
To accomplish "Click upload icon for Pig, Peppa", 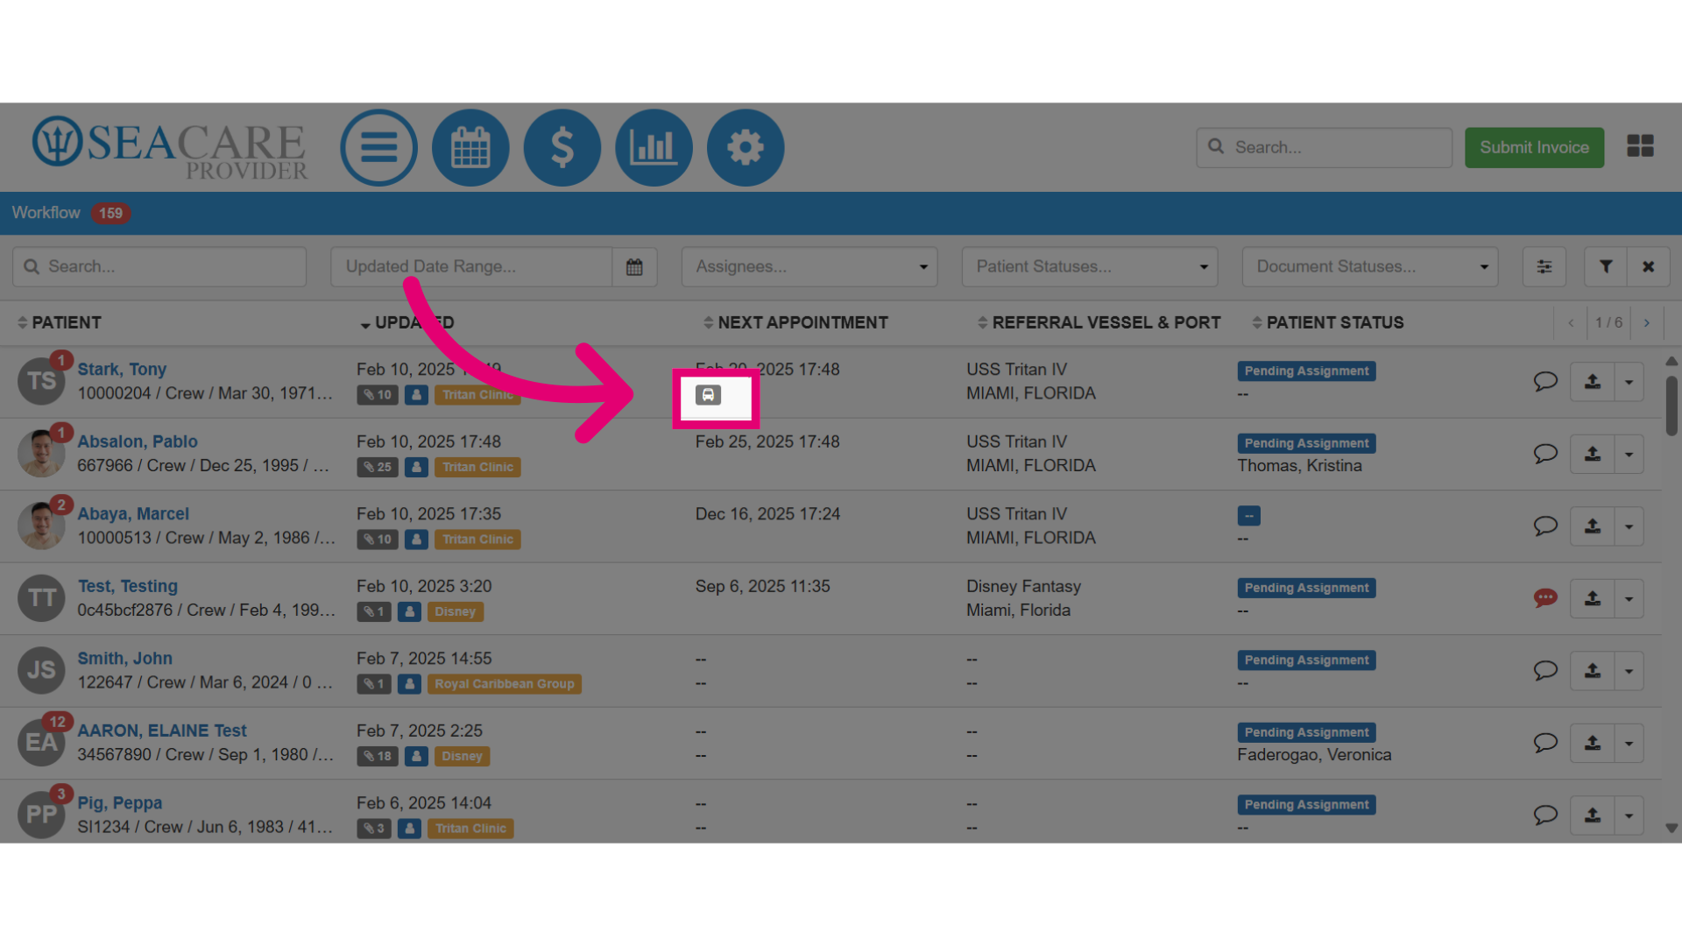I will pyautogui.click(x=1593, y=815).
